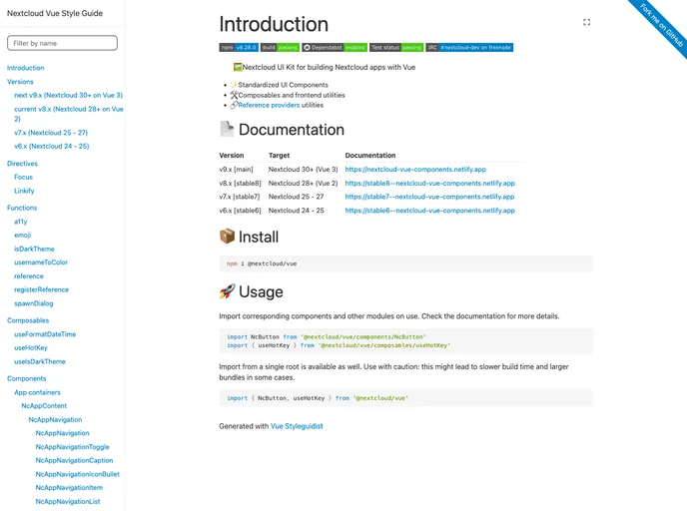
Task: Open next v9.x (Nextcloud 30+ on Vue 3)
Action: 68,95
